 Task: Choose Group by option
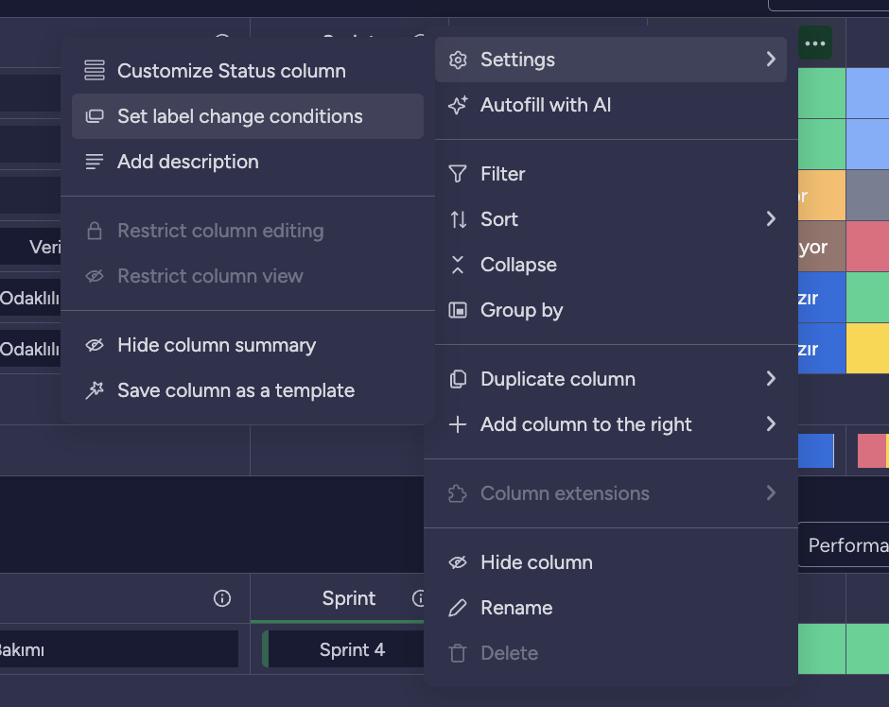(x=611, y=310)
